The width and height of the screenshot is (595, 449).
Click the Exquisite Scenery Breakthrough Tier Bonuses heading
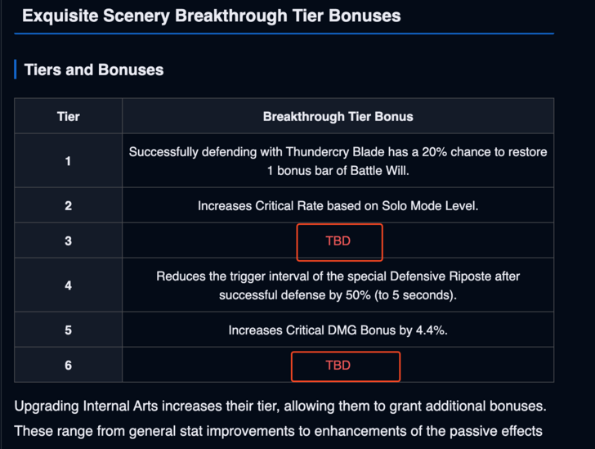pos(211,16)
